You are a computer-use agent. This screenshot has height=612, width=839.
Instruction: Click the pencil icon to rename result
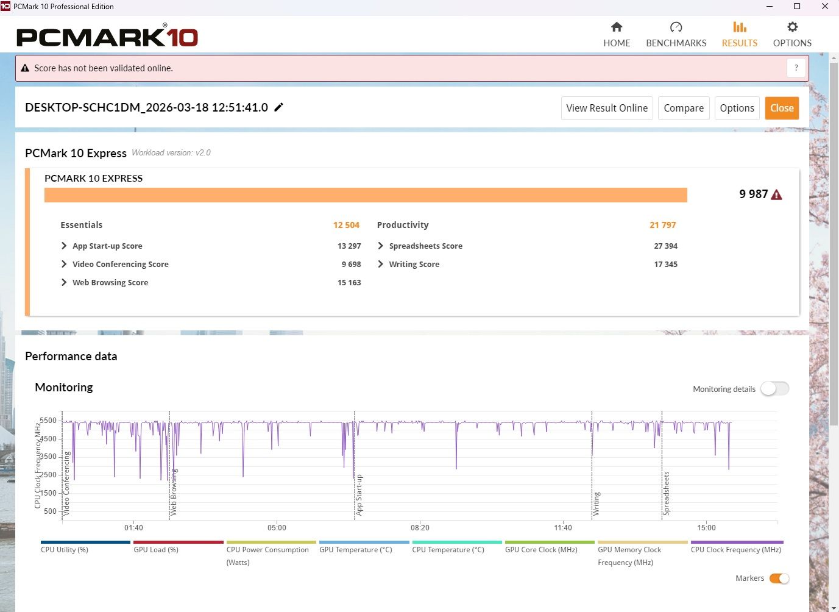point(279,107)
